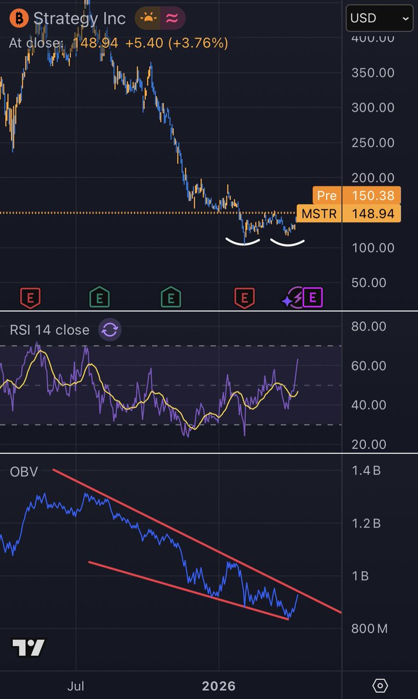Click the OBV 1.4 B axis label
Screen dimensions: 418x699
click(x=366, y=470)
